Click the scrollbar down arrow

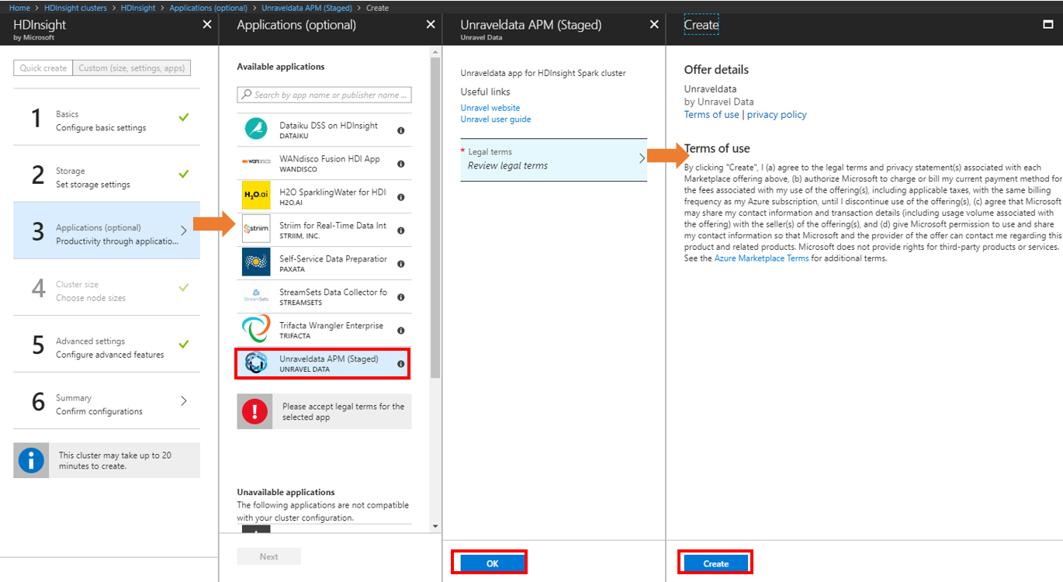point(435,527)
